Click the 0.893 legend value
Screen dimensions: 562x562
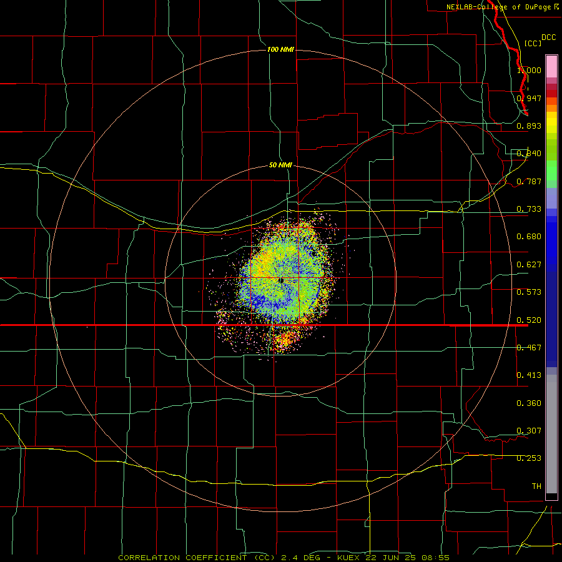(x=529, y=126)
